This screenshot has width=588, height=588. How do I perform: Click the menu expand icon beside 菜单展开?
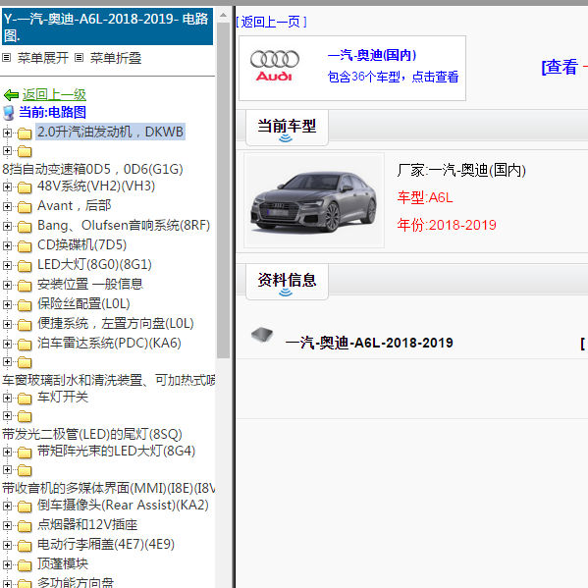6,57
